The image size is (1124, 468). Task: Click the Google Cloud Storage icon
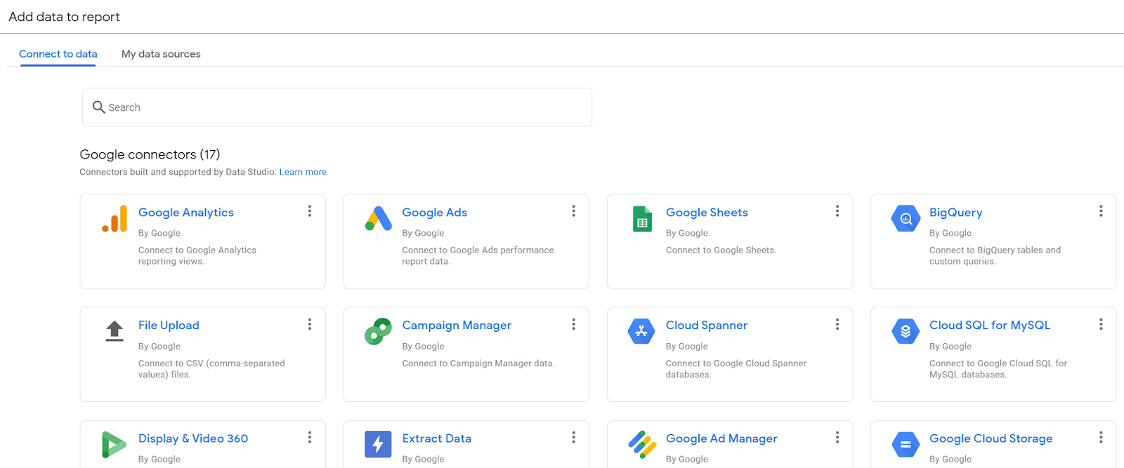906,444
